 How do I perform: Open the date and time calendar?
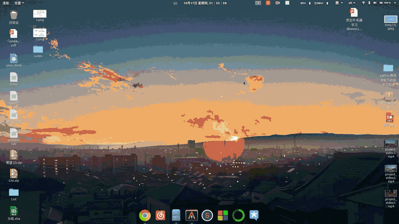pyautogui.click(x=205, y=3)
